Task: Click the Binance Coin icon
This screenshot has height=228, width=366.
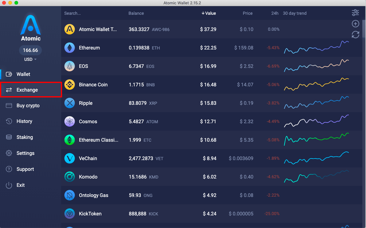Action: coord(69,85)
